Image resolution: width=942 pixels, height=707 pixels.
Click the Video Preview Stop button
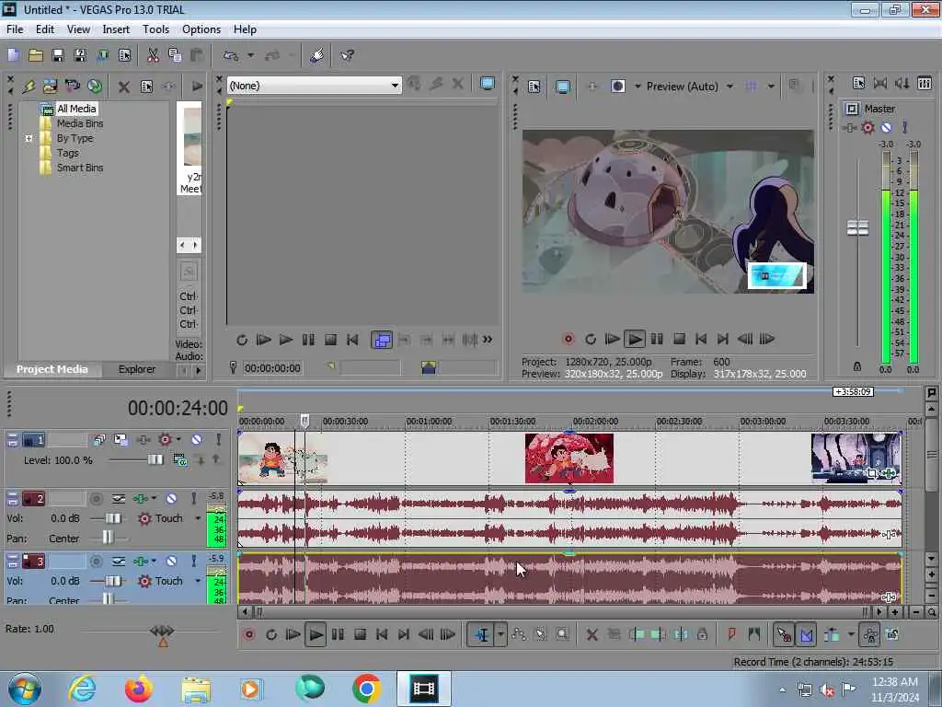click(x=679, y=339)
